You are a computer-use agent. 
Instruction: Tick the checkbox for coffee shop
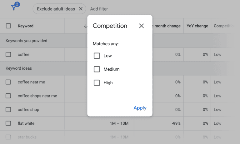click(x=8, y=110)
